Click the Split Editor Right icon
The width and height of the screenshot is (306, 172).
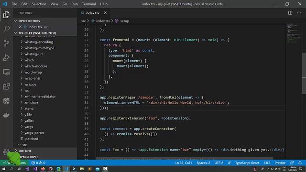[x=290, y=13]
